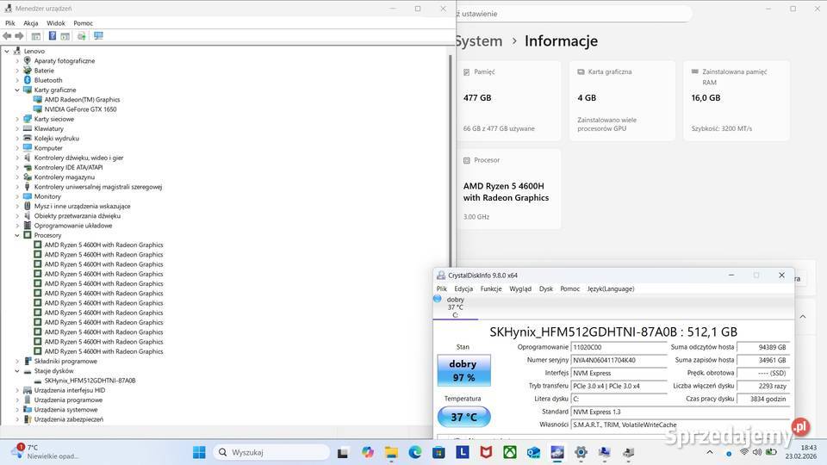Open Akcja menu in Device Manager
Image resolution: width=827 pixels, height=465 pixels.
(31, 23)
